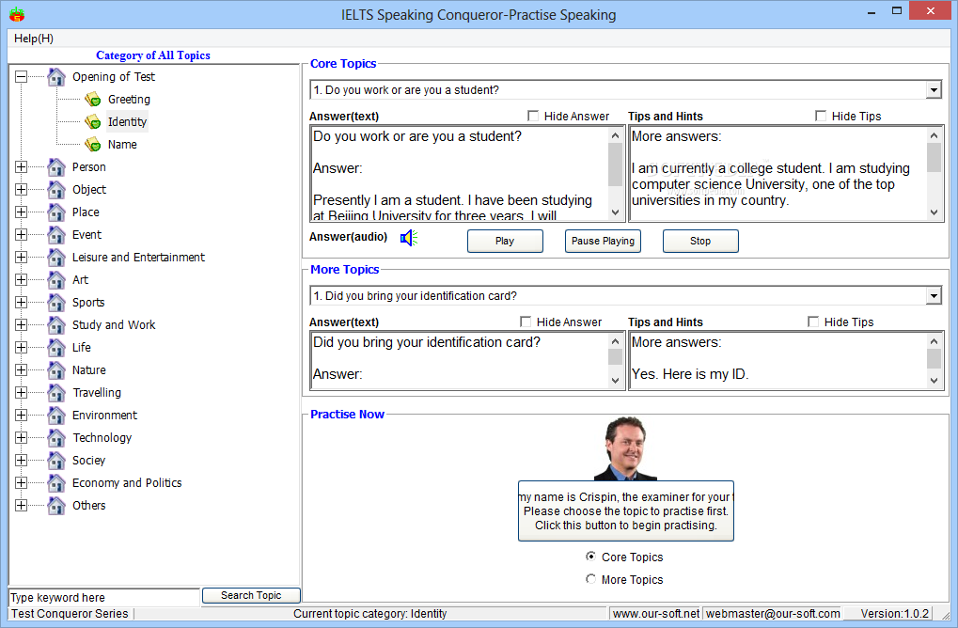Click the house icon next to Life
Screen dimensions: 958x628
[56, 348]
